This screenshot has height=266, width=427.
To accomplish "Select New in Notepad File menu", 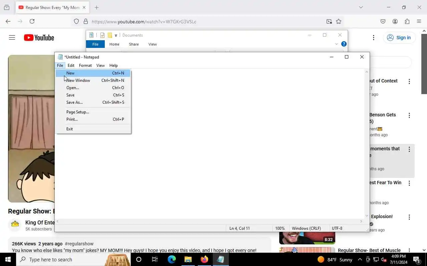I will [93, 73].
